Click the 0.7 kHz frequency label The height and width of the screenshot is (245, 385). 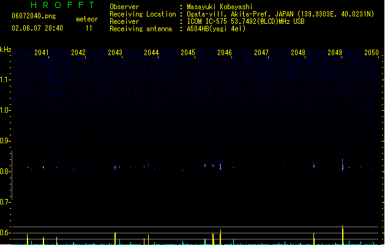pos(4,202)
